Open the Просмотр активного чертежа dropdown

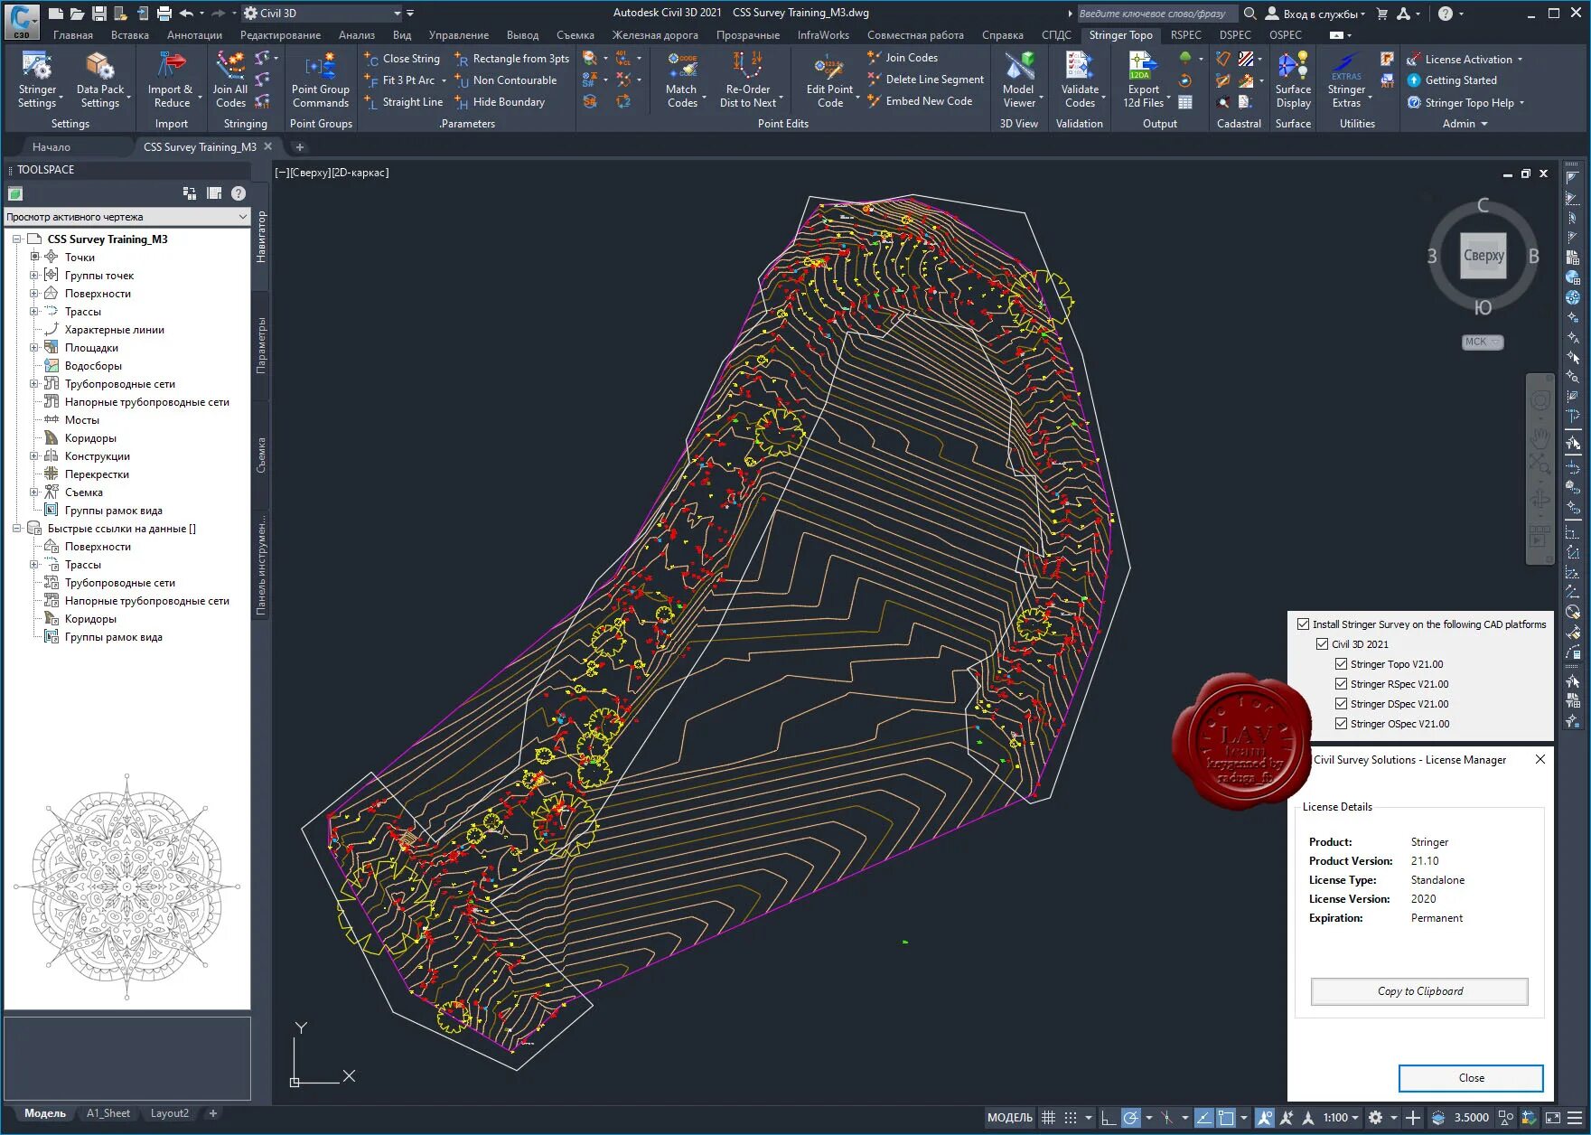tap(127, 217)
